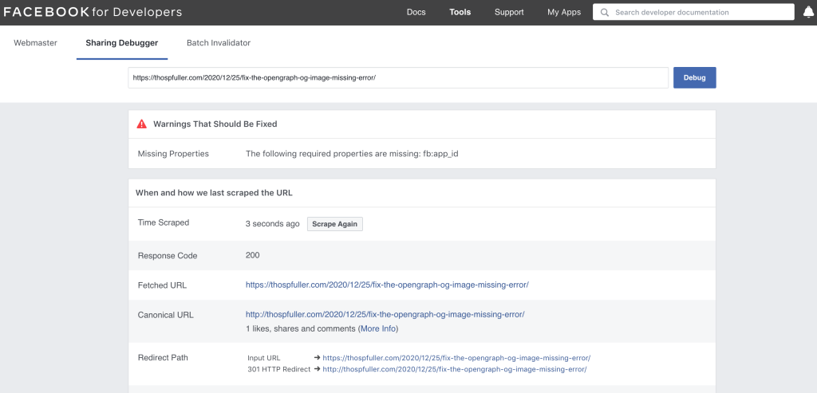Click the Scrape Again button
817x393 pixels.
334,224
